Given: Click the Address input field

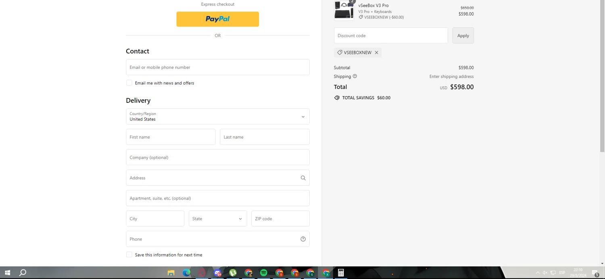Looking at the screenshot, I should click(x=217, y=178).
